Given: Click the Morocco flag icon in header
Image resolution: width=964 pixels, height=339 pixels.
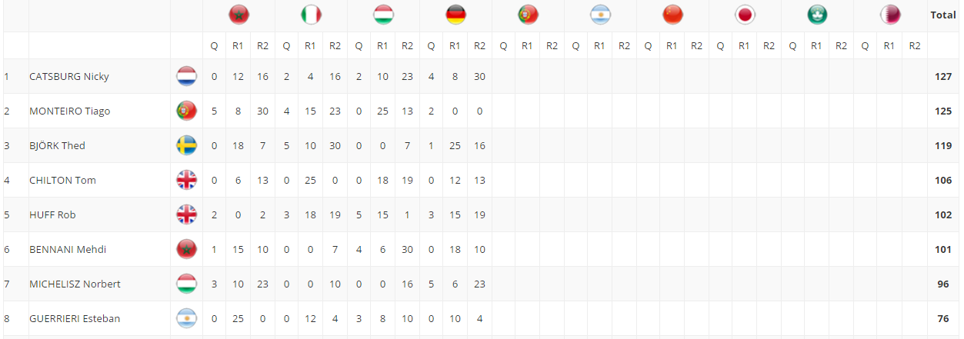Looking at the screenshot, I should 238,15.
